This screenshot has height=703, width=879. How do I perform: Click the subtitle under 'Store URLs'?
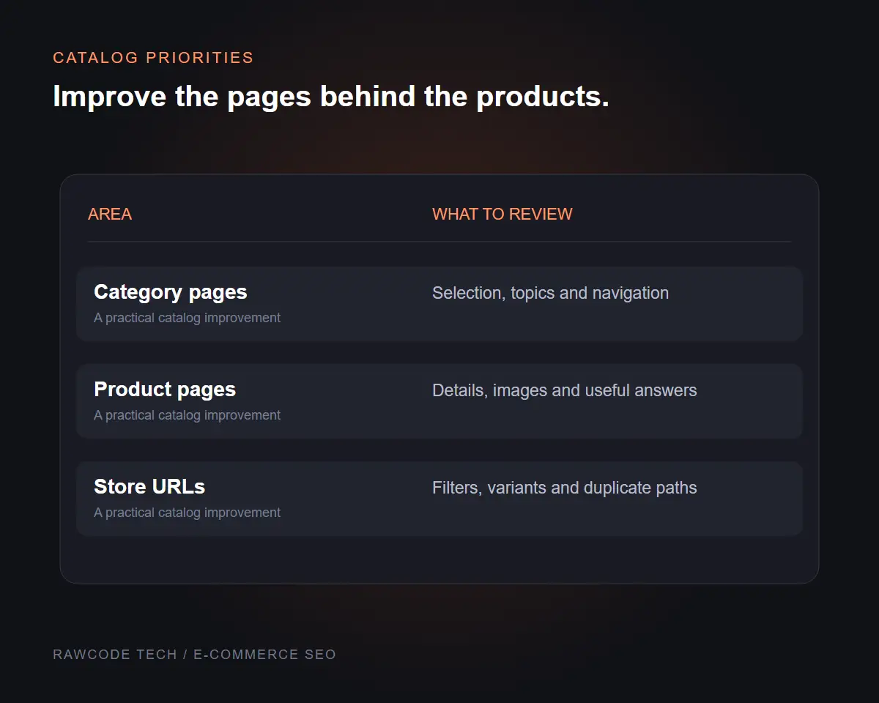[x=187, y=513]
